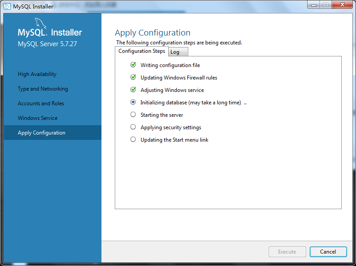Go to the Accounts and Roles step
Screen dimensions: 356x266
41,103
